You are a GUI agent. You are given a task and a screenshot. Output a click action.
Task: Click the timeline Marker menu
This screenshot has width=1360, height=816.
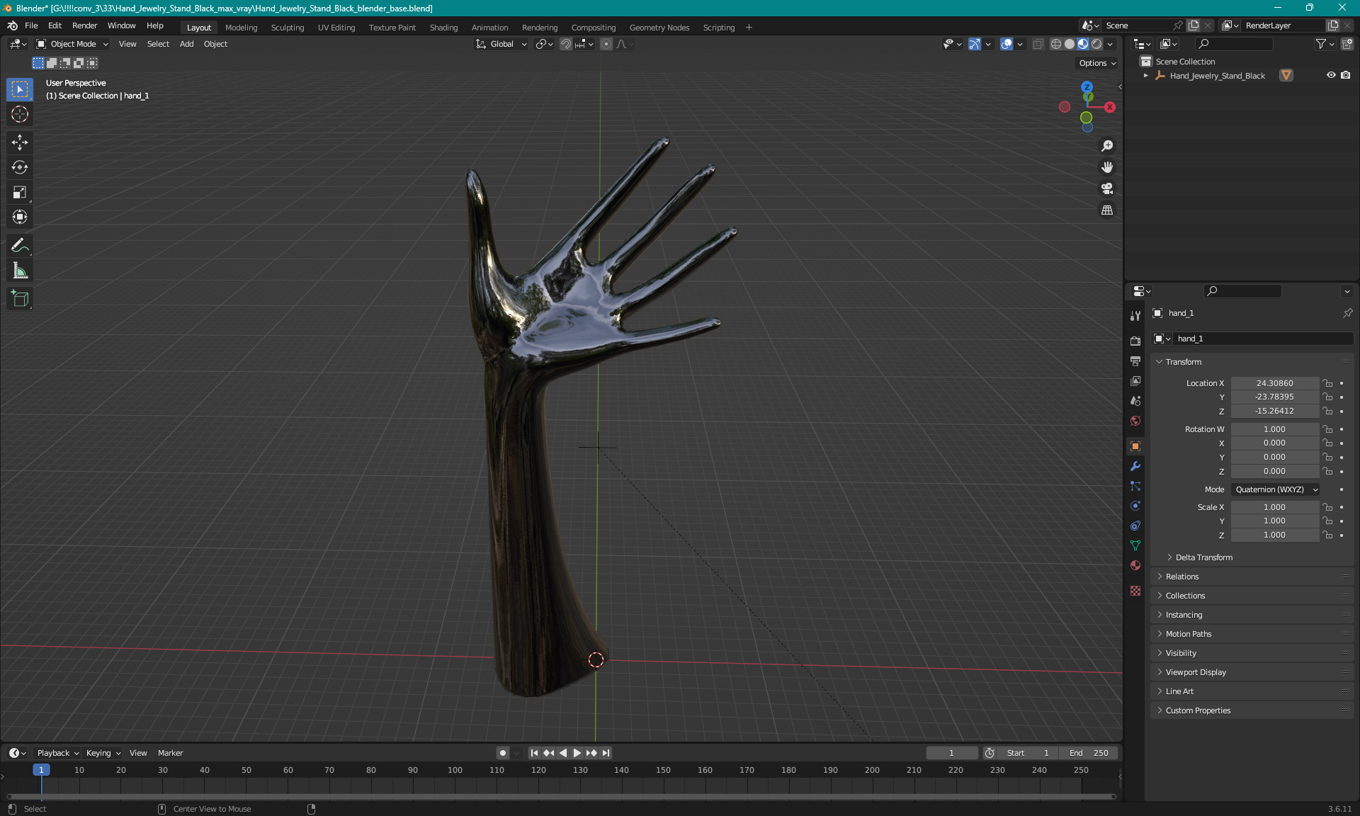(170, 753)
